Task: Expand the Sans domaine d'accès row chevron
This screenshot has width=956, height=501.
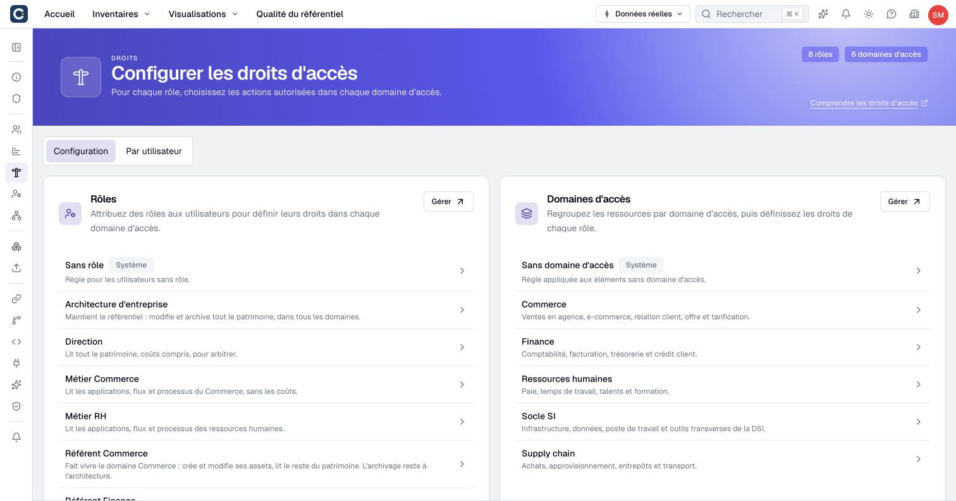Action: [919, 271]
